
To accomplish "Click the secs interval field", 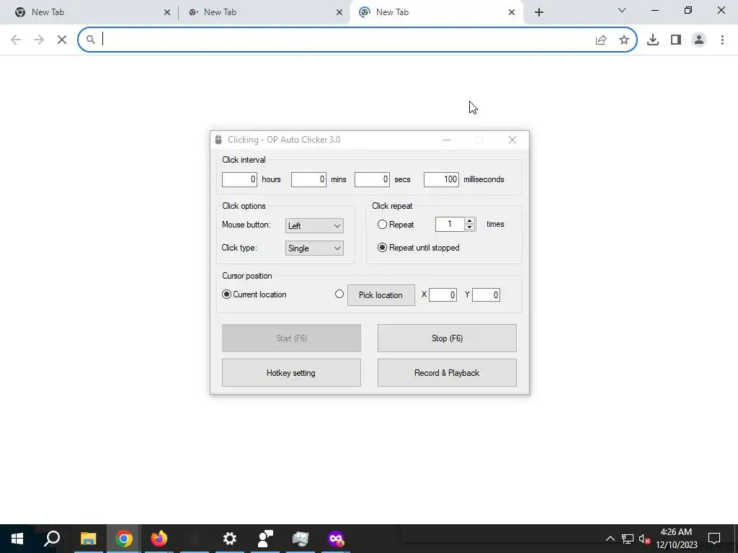I will [x=372, y=179].
